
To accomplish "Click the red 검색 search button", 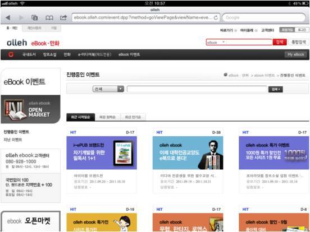I will [280, 42].
